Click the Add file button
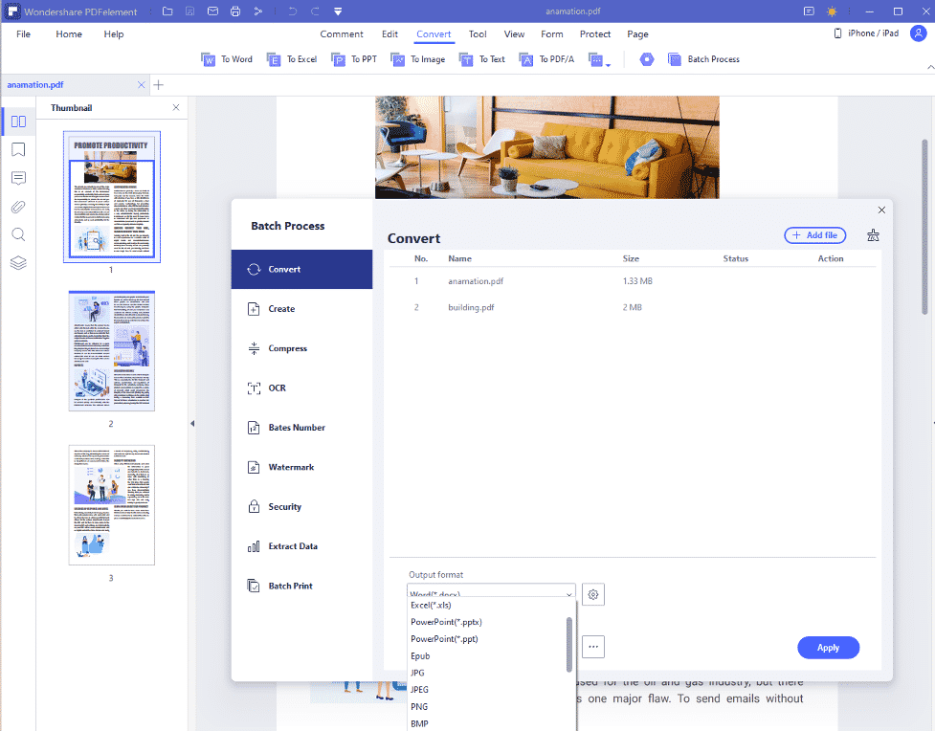Image resolution: width=935 pixels, height=731 pixels. (x=814, y=235)
